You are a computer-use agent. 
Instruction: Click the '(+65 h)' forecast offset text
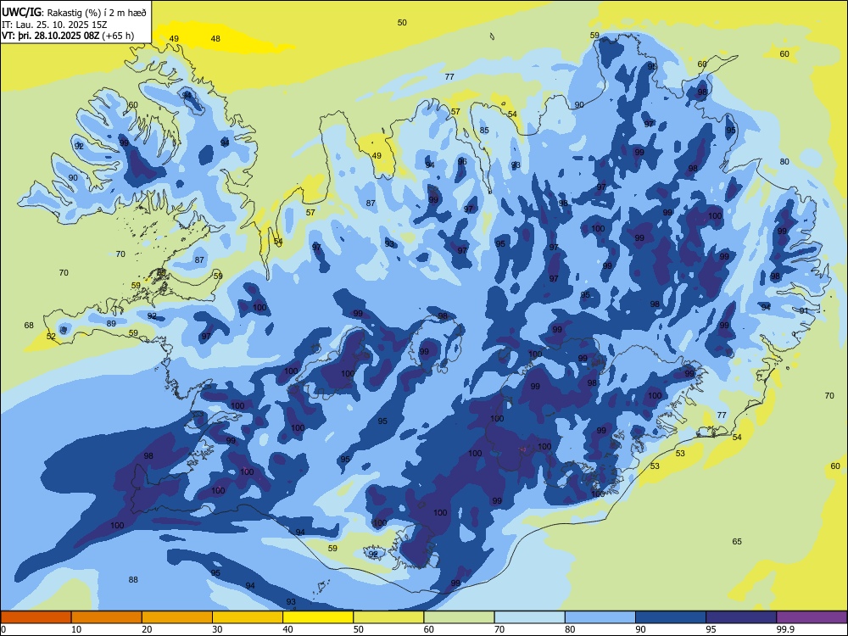tap(118, 36)
